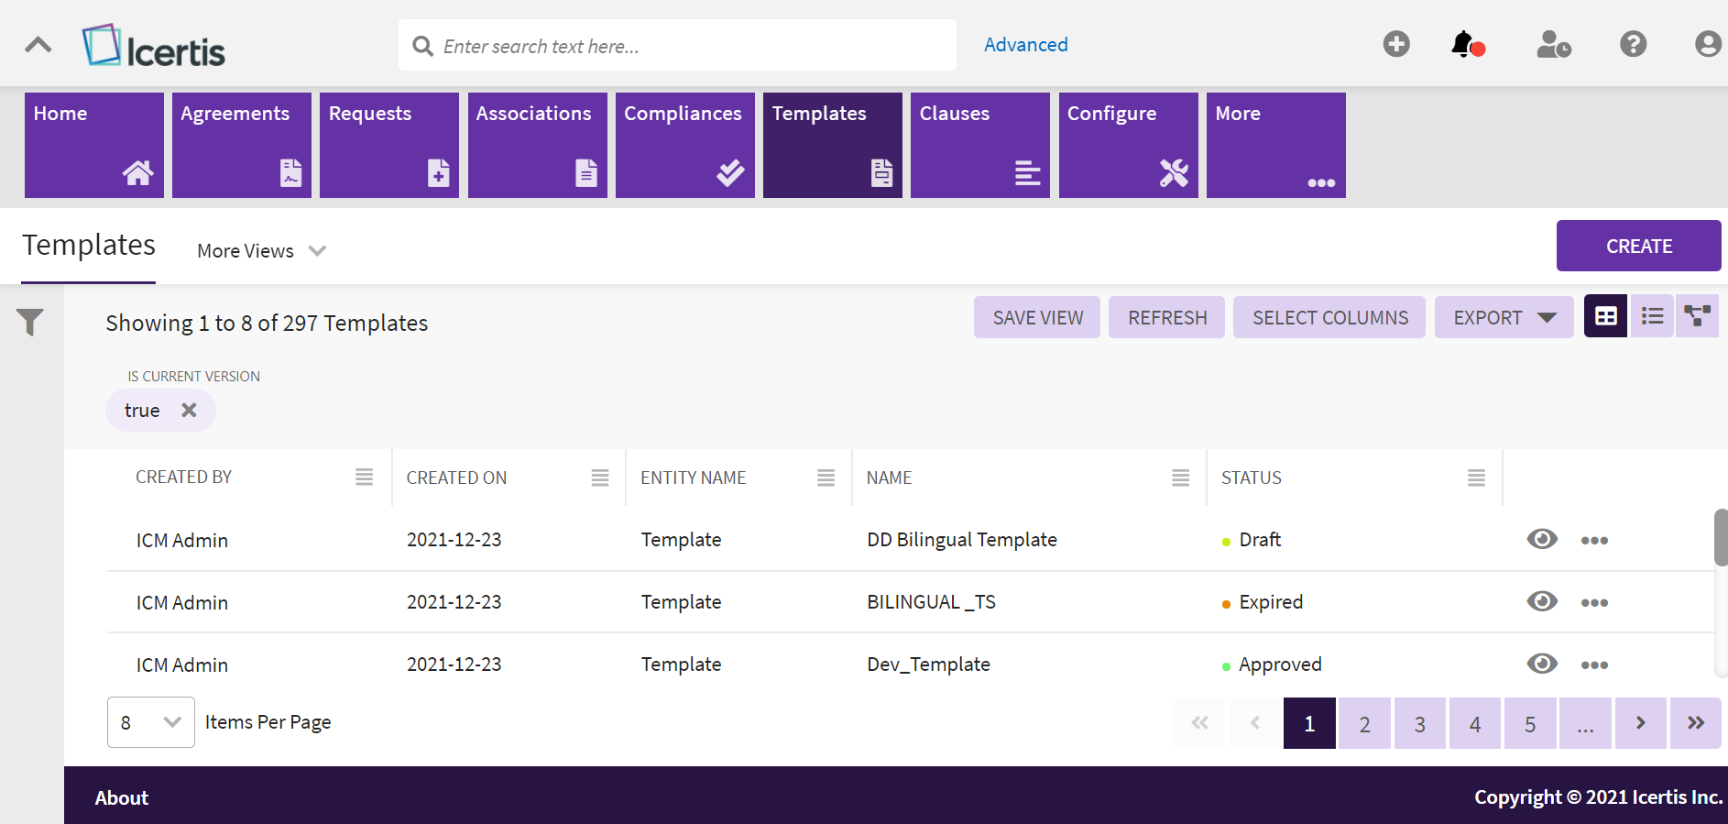Screen dimensions: 1728x824
Task: Open the Advanced search link
Action: coord(1025,45)
